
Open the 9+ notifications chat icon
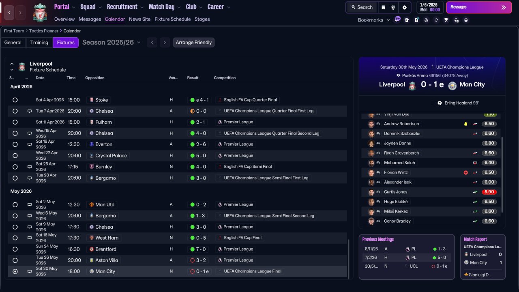pyautogui.click(x=397, y=19)
